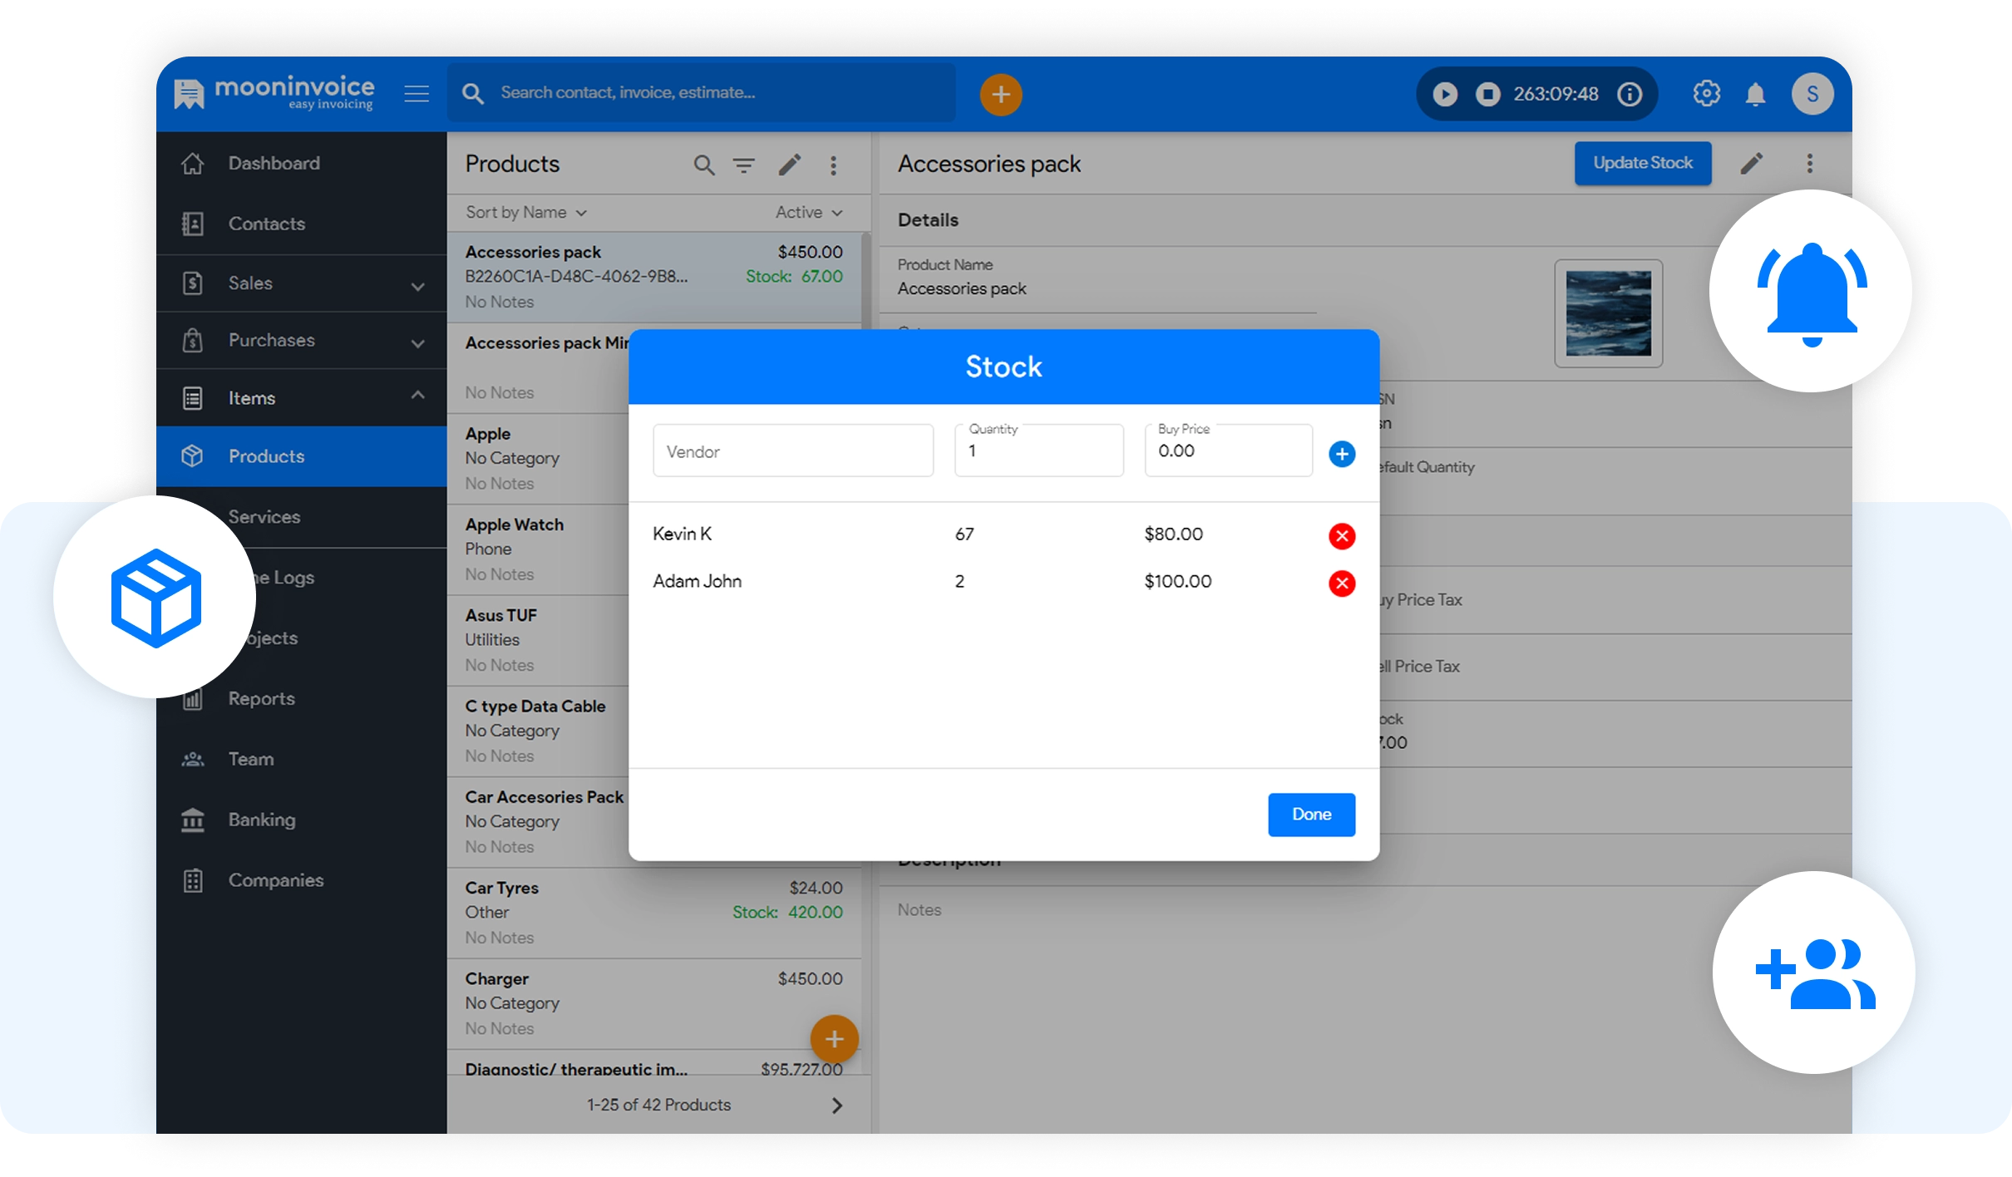The width and height of the screenshot is (2012, 1177).
Task: Click the Update Stock button
Action: (1642, 163)
